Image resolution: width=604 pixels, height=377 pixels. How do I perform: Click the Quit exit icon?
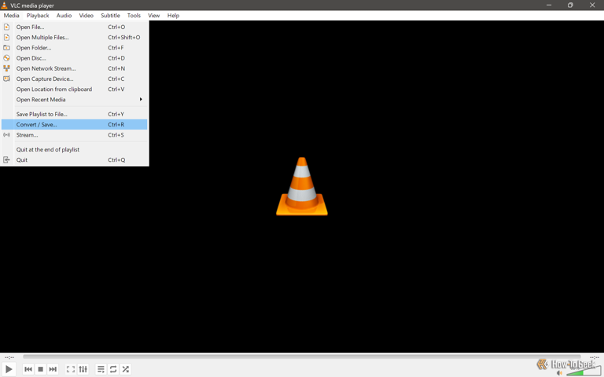click(6, 159)
